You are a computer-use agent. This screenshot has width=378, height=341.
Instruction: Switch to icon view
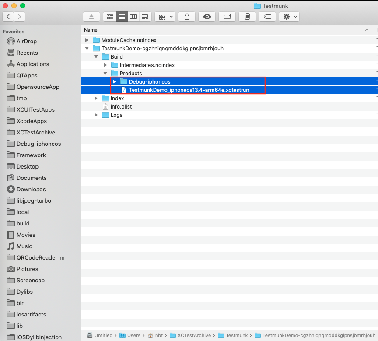(110, 17)
